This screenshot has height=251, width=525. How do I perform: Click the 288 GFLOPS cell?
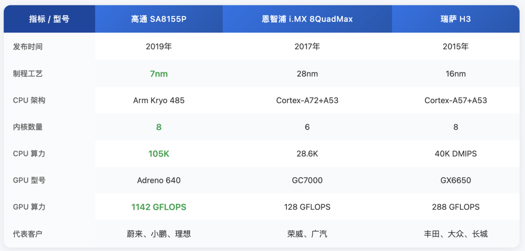455,207
